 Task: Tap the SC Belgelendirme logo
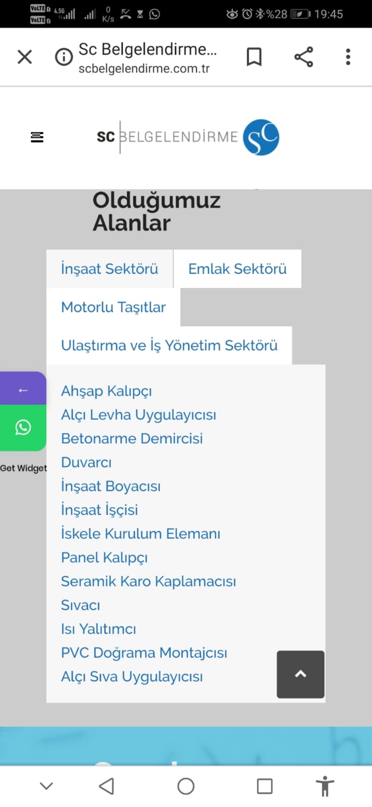pyautogui.click(x=188, y=137)
